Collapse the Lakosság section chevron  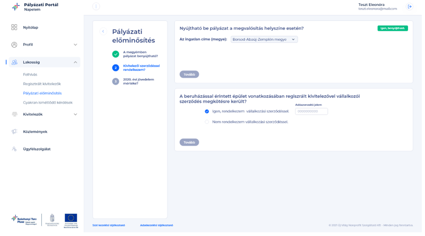coord(76,62)
